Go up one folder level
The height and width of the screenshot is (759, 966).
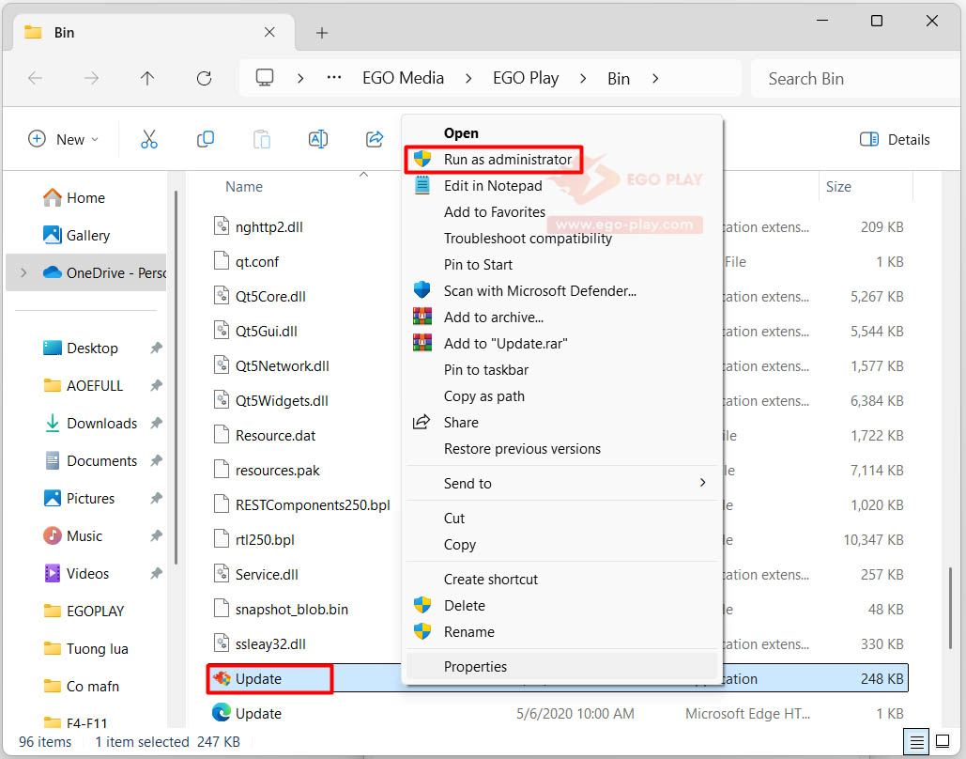point(147,78)
